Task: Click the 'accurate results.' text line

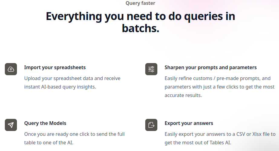Action: click(183, 96)
